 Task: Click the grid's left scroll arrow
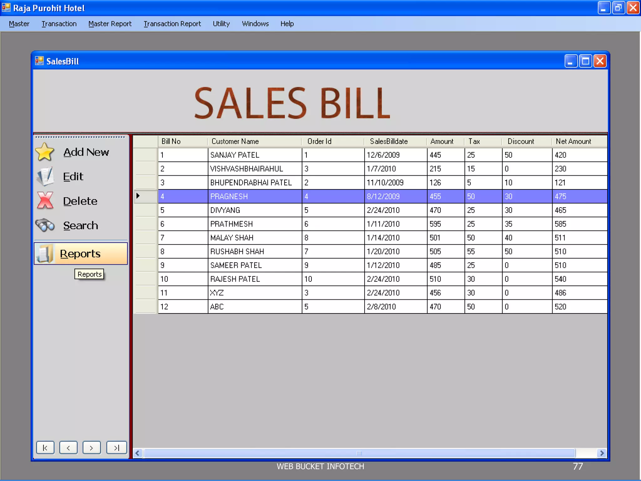pos(138,453)
